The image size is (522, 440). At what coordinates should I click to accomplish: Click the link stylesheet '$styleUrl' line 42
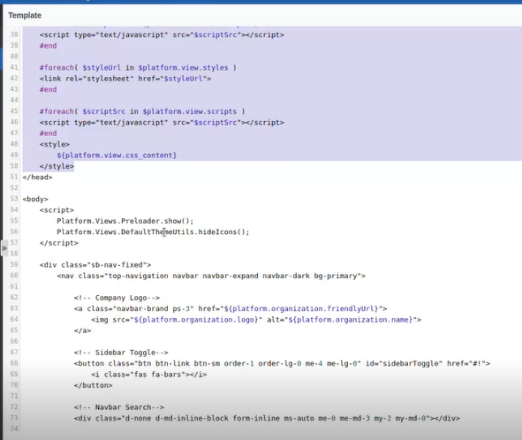click(x=125, y=79)
